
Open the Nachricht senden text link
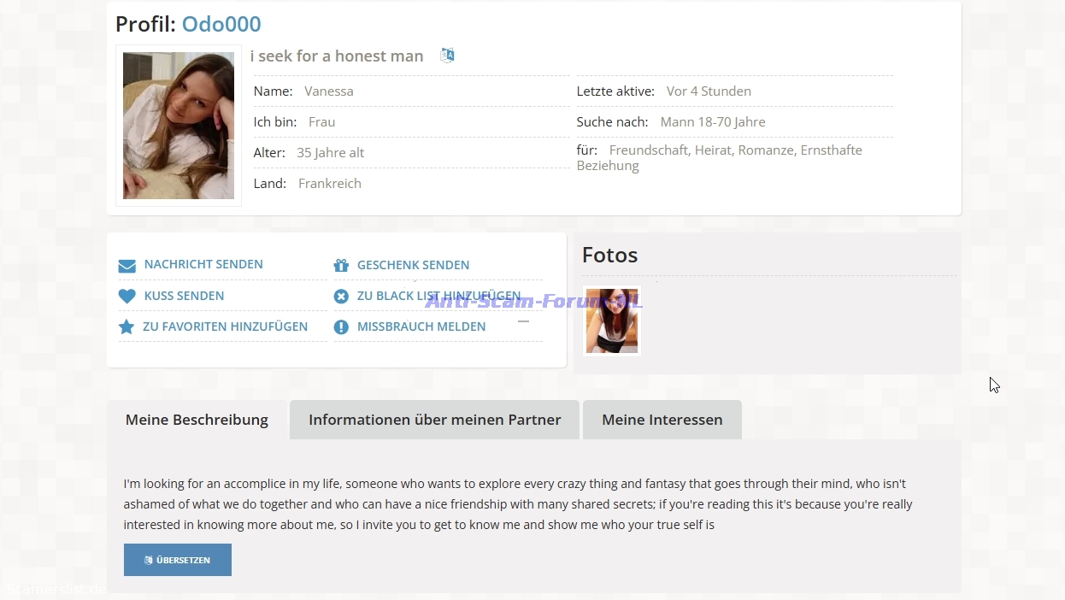coord(203,265)
